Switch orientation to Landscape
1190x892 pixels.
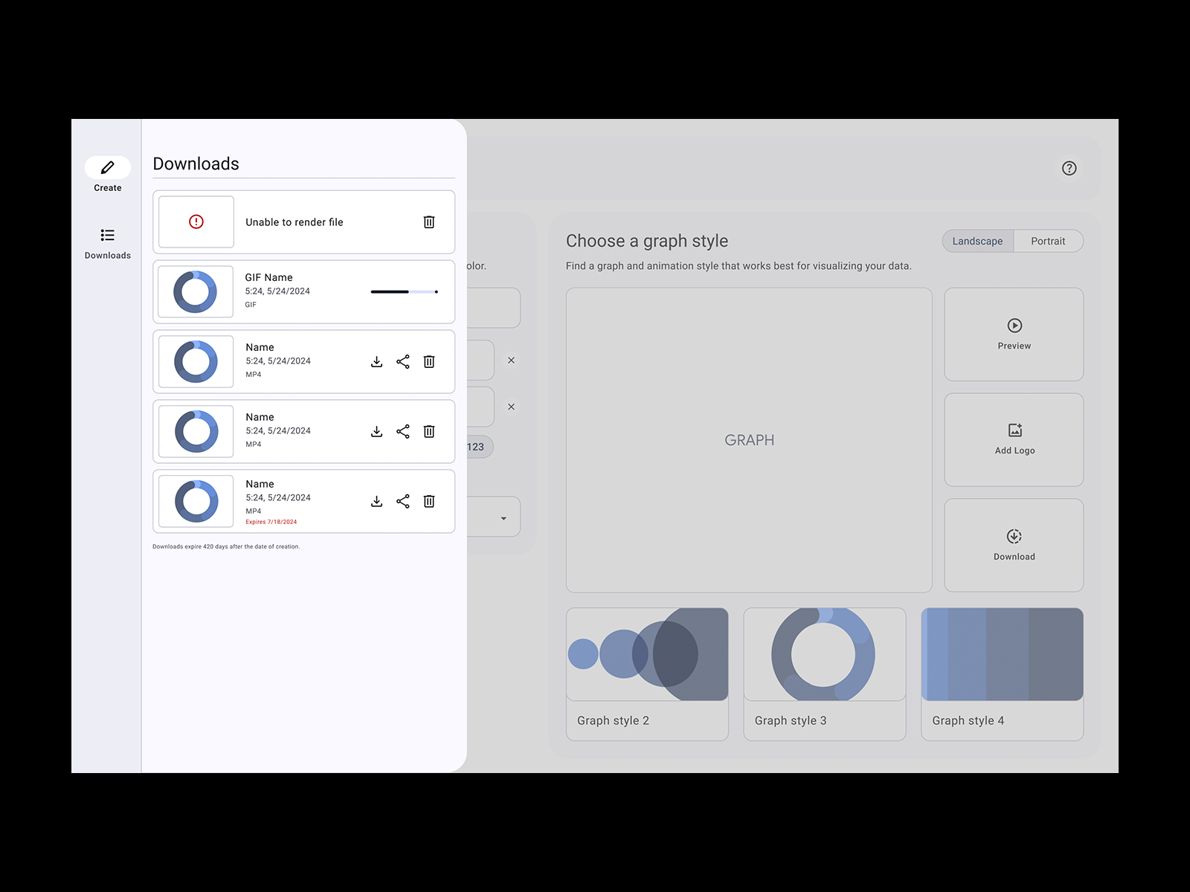pos(977,242)
